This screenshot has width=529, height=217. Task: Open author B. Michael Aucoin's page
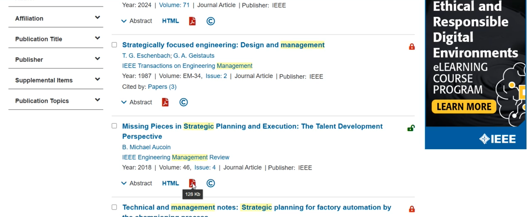146,147
